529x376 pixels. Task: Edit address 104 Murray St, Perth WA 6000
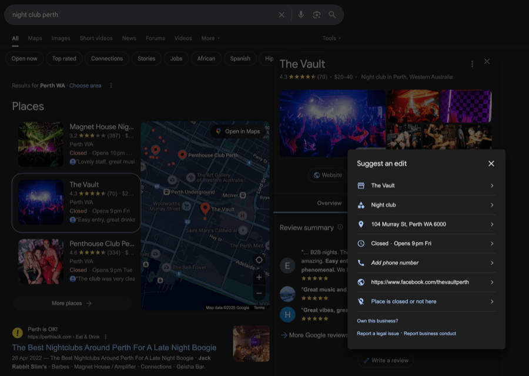tap(426, 224)
